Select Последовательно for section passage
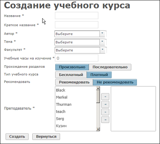This screenshot has width=160, height=144. pos(110,67)
